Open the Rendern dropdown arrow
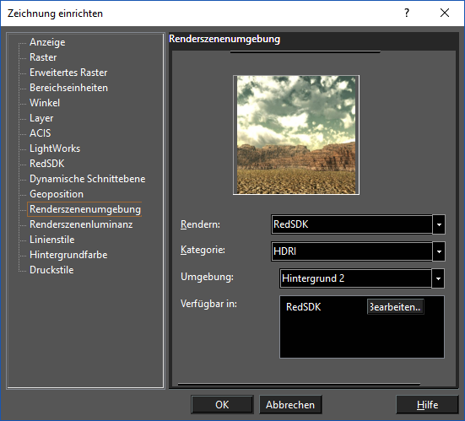The width and height of the screenshot is (465, 421). point(439,224)
